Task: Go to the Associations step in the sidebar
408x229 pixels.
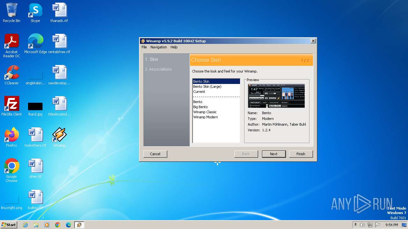Action: click(x=158, y=69)
